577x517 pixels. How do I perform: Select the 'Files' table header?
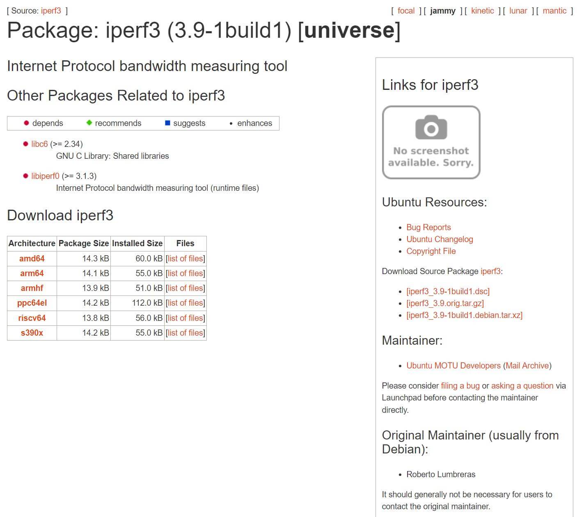pos(185,243)
